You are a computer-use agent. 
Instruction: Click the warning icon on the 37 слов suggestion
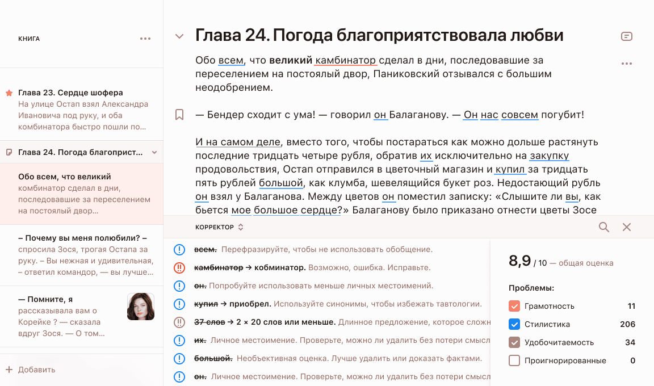click(x=180, y=322)
